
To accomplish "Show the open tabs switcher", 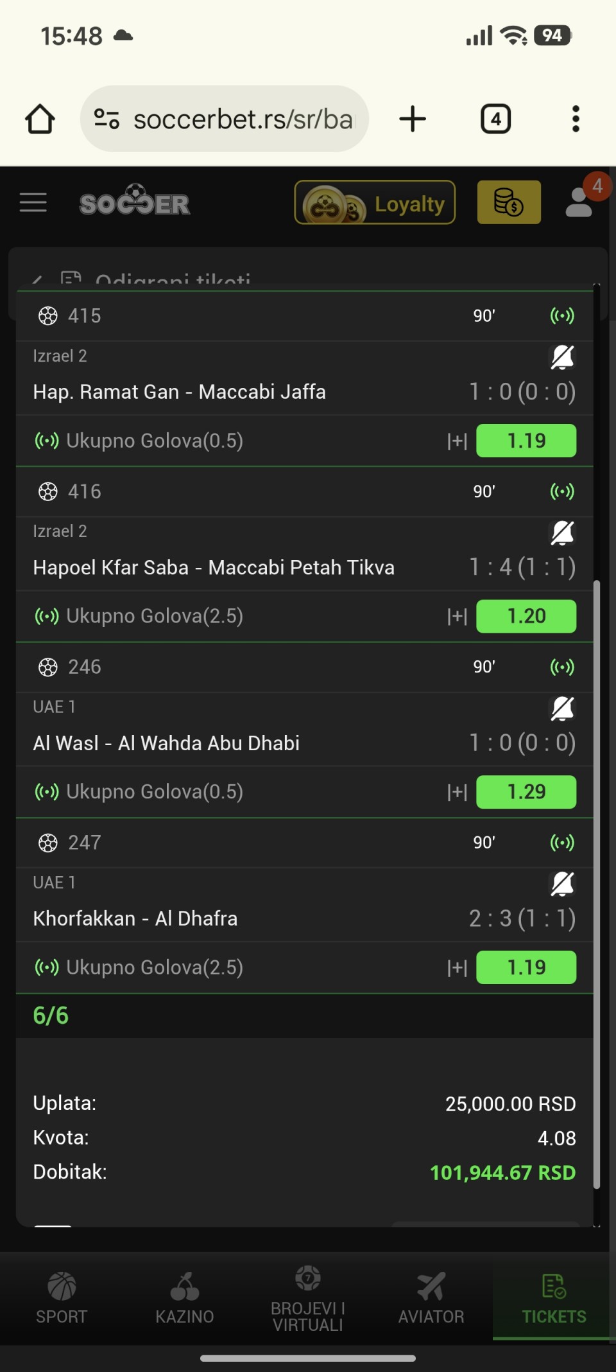I will 495,119.
